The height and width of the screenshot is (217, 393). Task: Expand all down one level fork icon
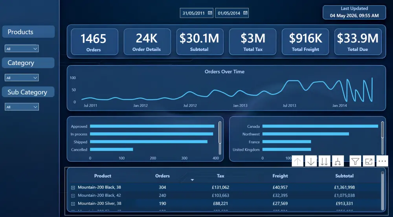click(338, 161)
